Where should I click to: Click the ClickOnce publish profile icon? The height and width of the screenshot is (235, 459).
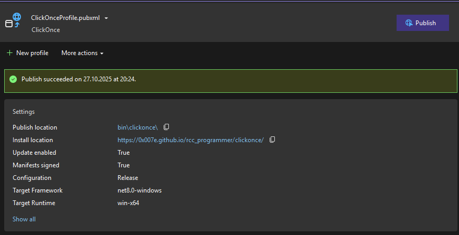[x=14, y=20]
